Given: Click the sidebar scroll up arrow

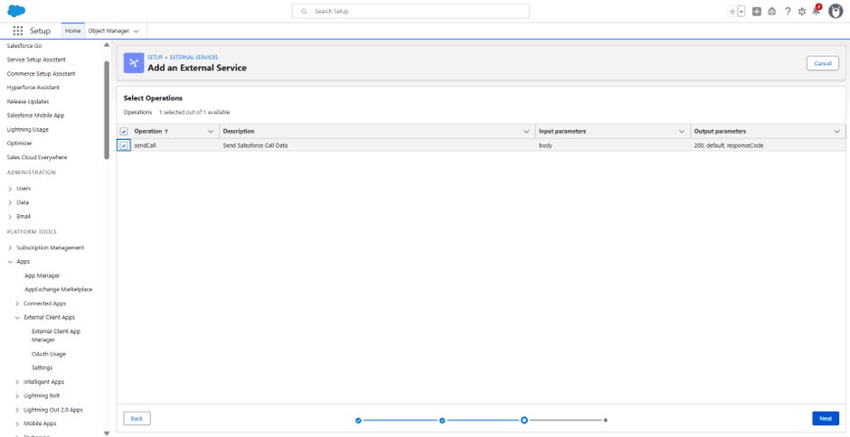Looking at the screenshot, I should (107, 45).
